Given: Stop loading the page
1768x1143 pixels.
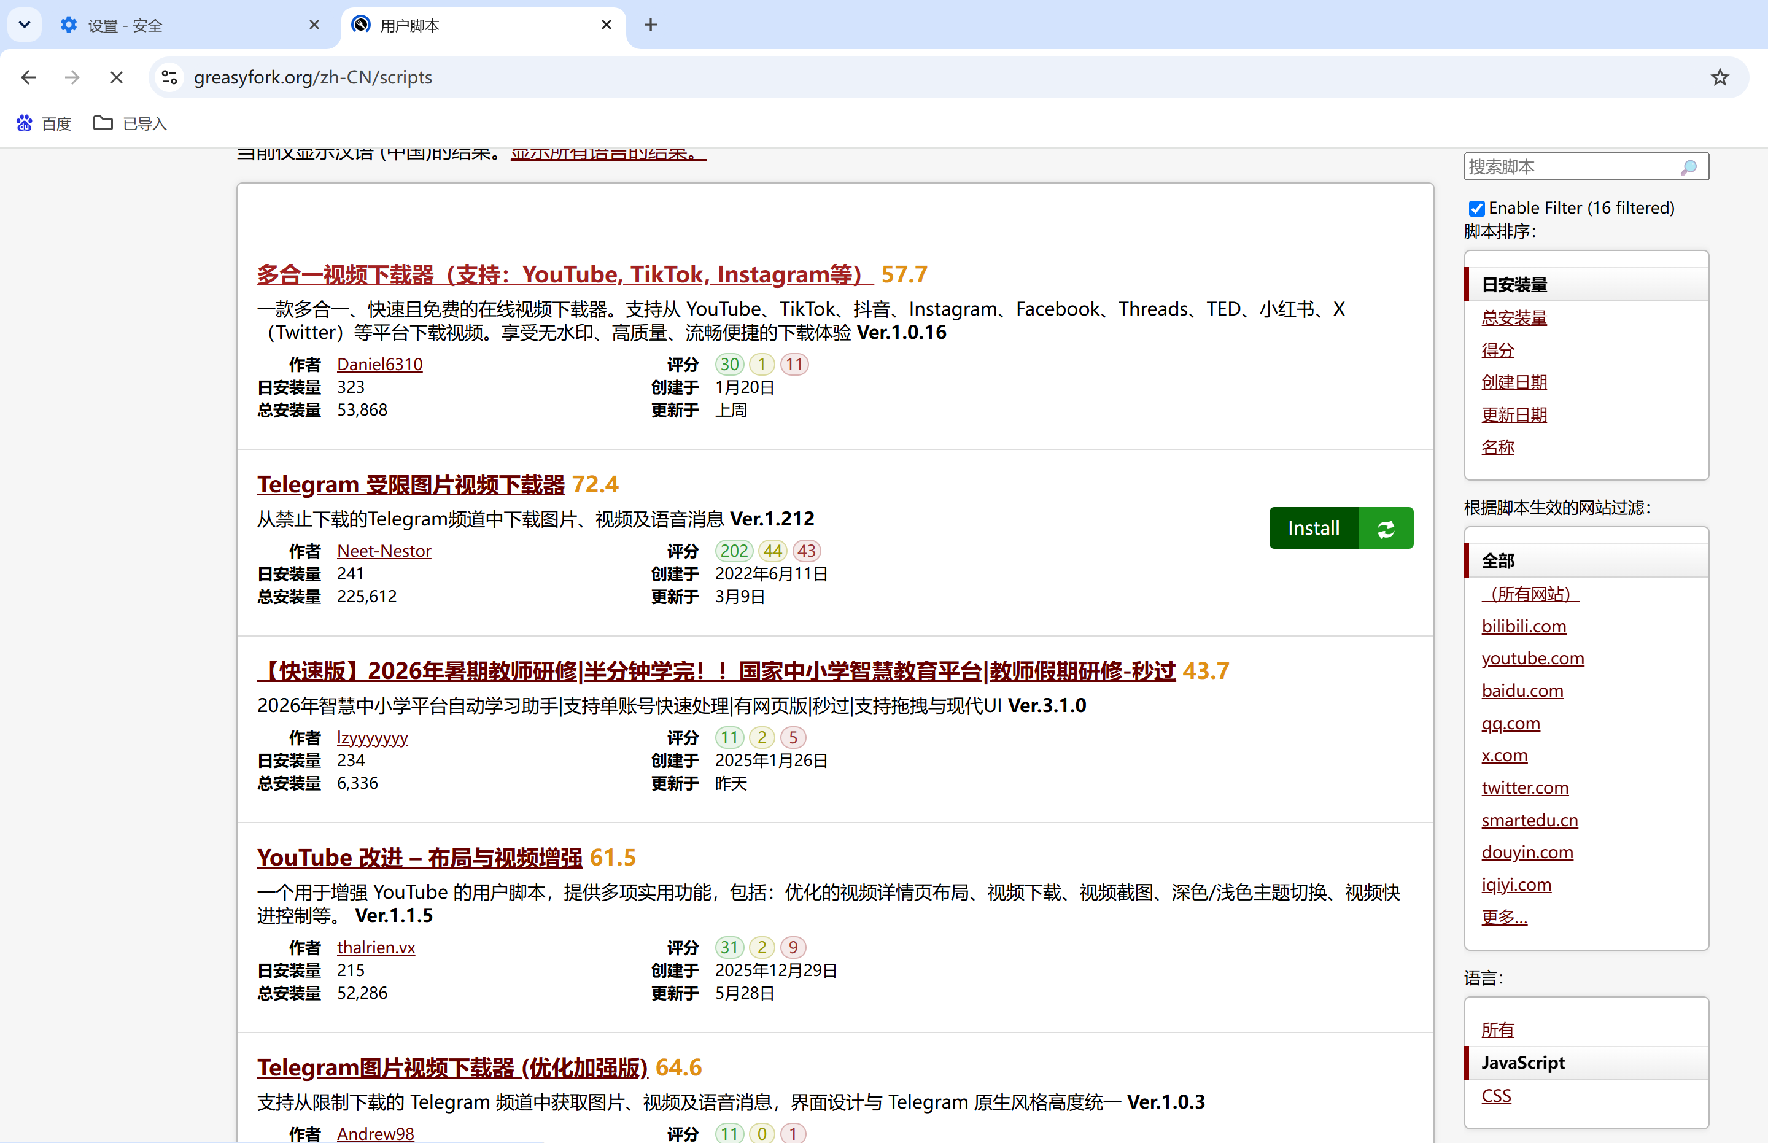Looking at the screenshot, I should (117, 77).
